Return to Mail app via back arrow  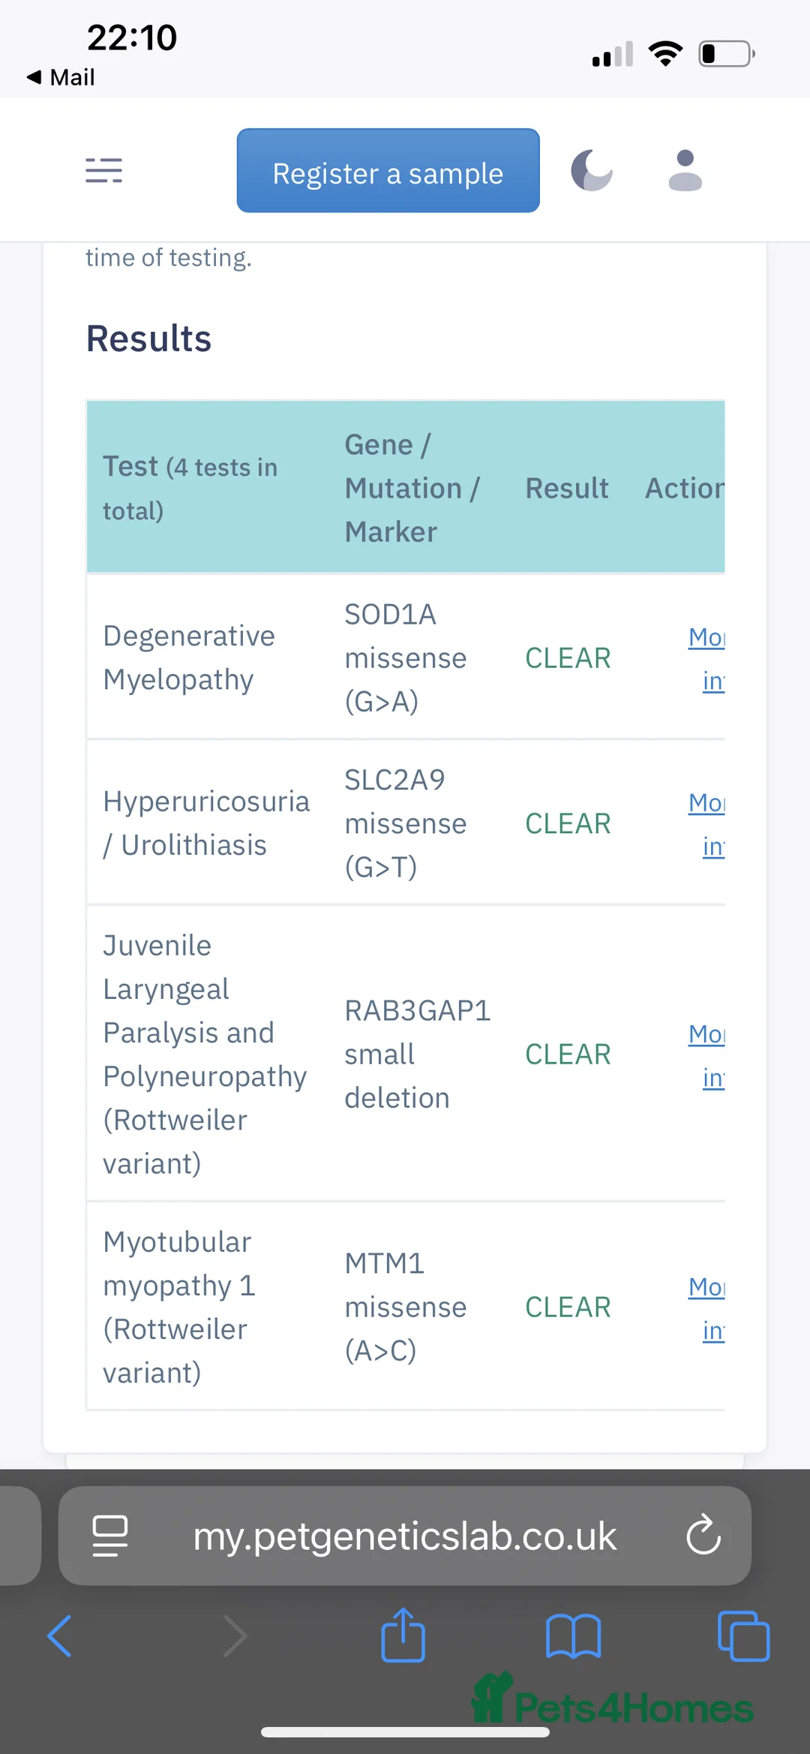click(x=60, y=77)
